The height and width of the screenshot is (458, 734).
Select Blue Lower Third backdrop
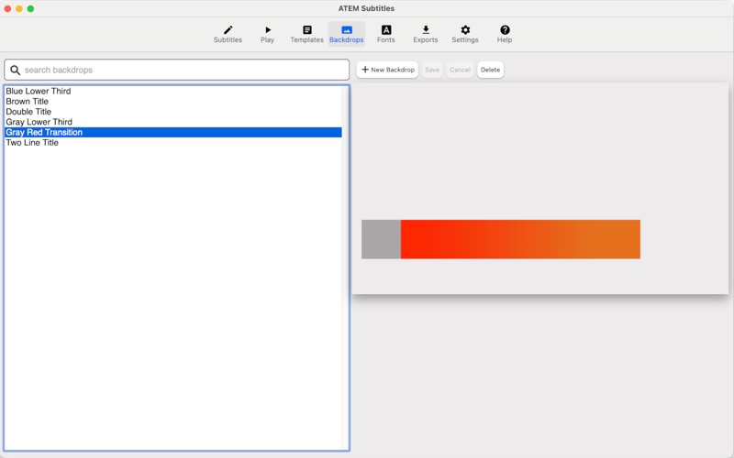pyautogui.click(x=173, y=91)
